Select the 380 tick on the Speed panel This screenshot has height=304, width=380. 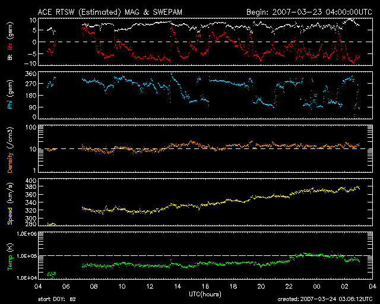coord(31,187)
